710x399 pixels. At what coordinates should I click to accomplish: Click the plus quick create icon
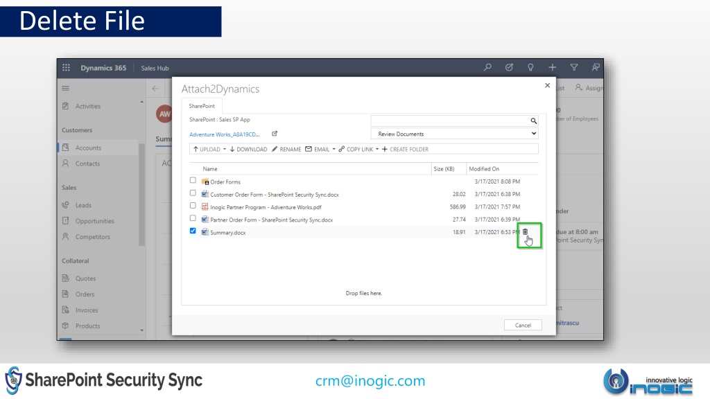[x=552, y=67]
